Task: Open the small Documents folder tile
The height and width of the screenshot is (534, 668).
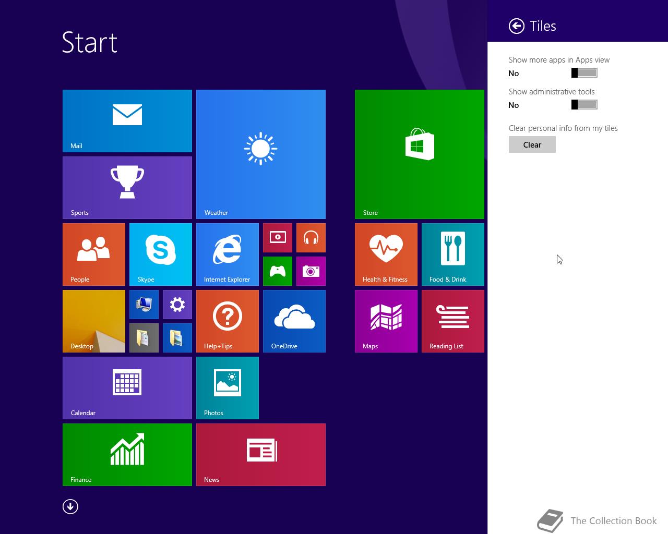Action: (x=144, y=338)
